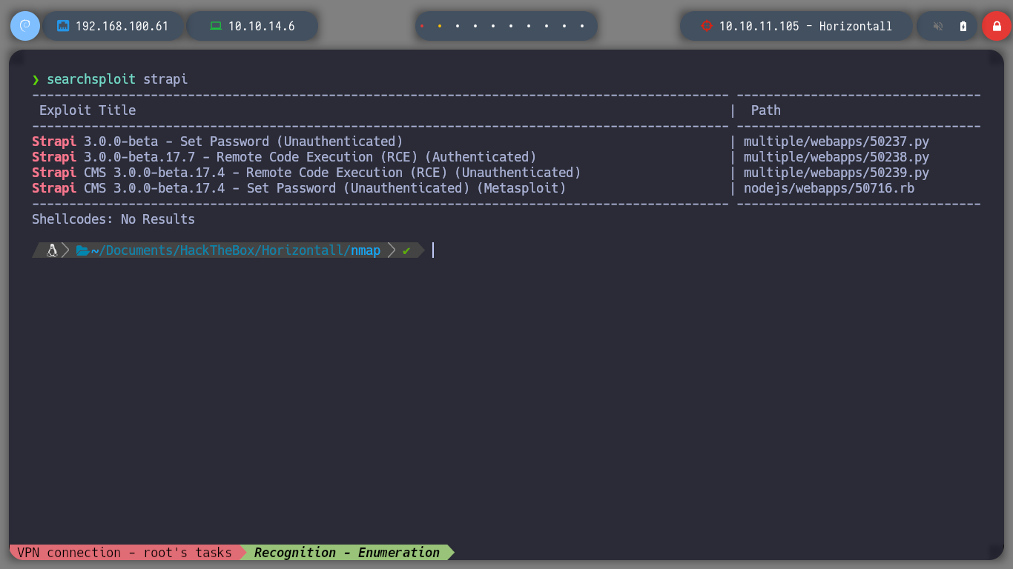
Task: Click the green checkmark status in prompt
Action: 406,251
